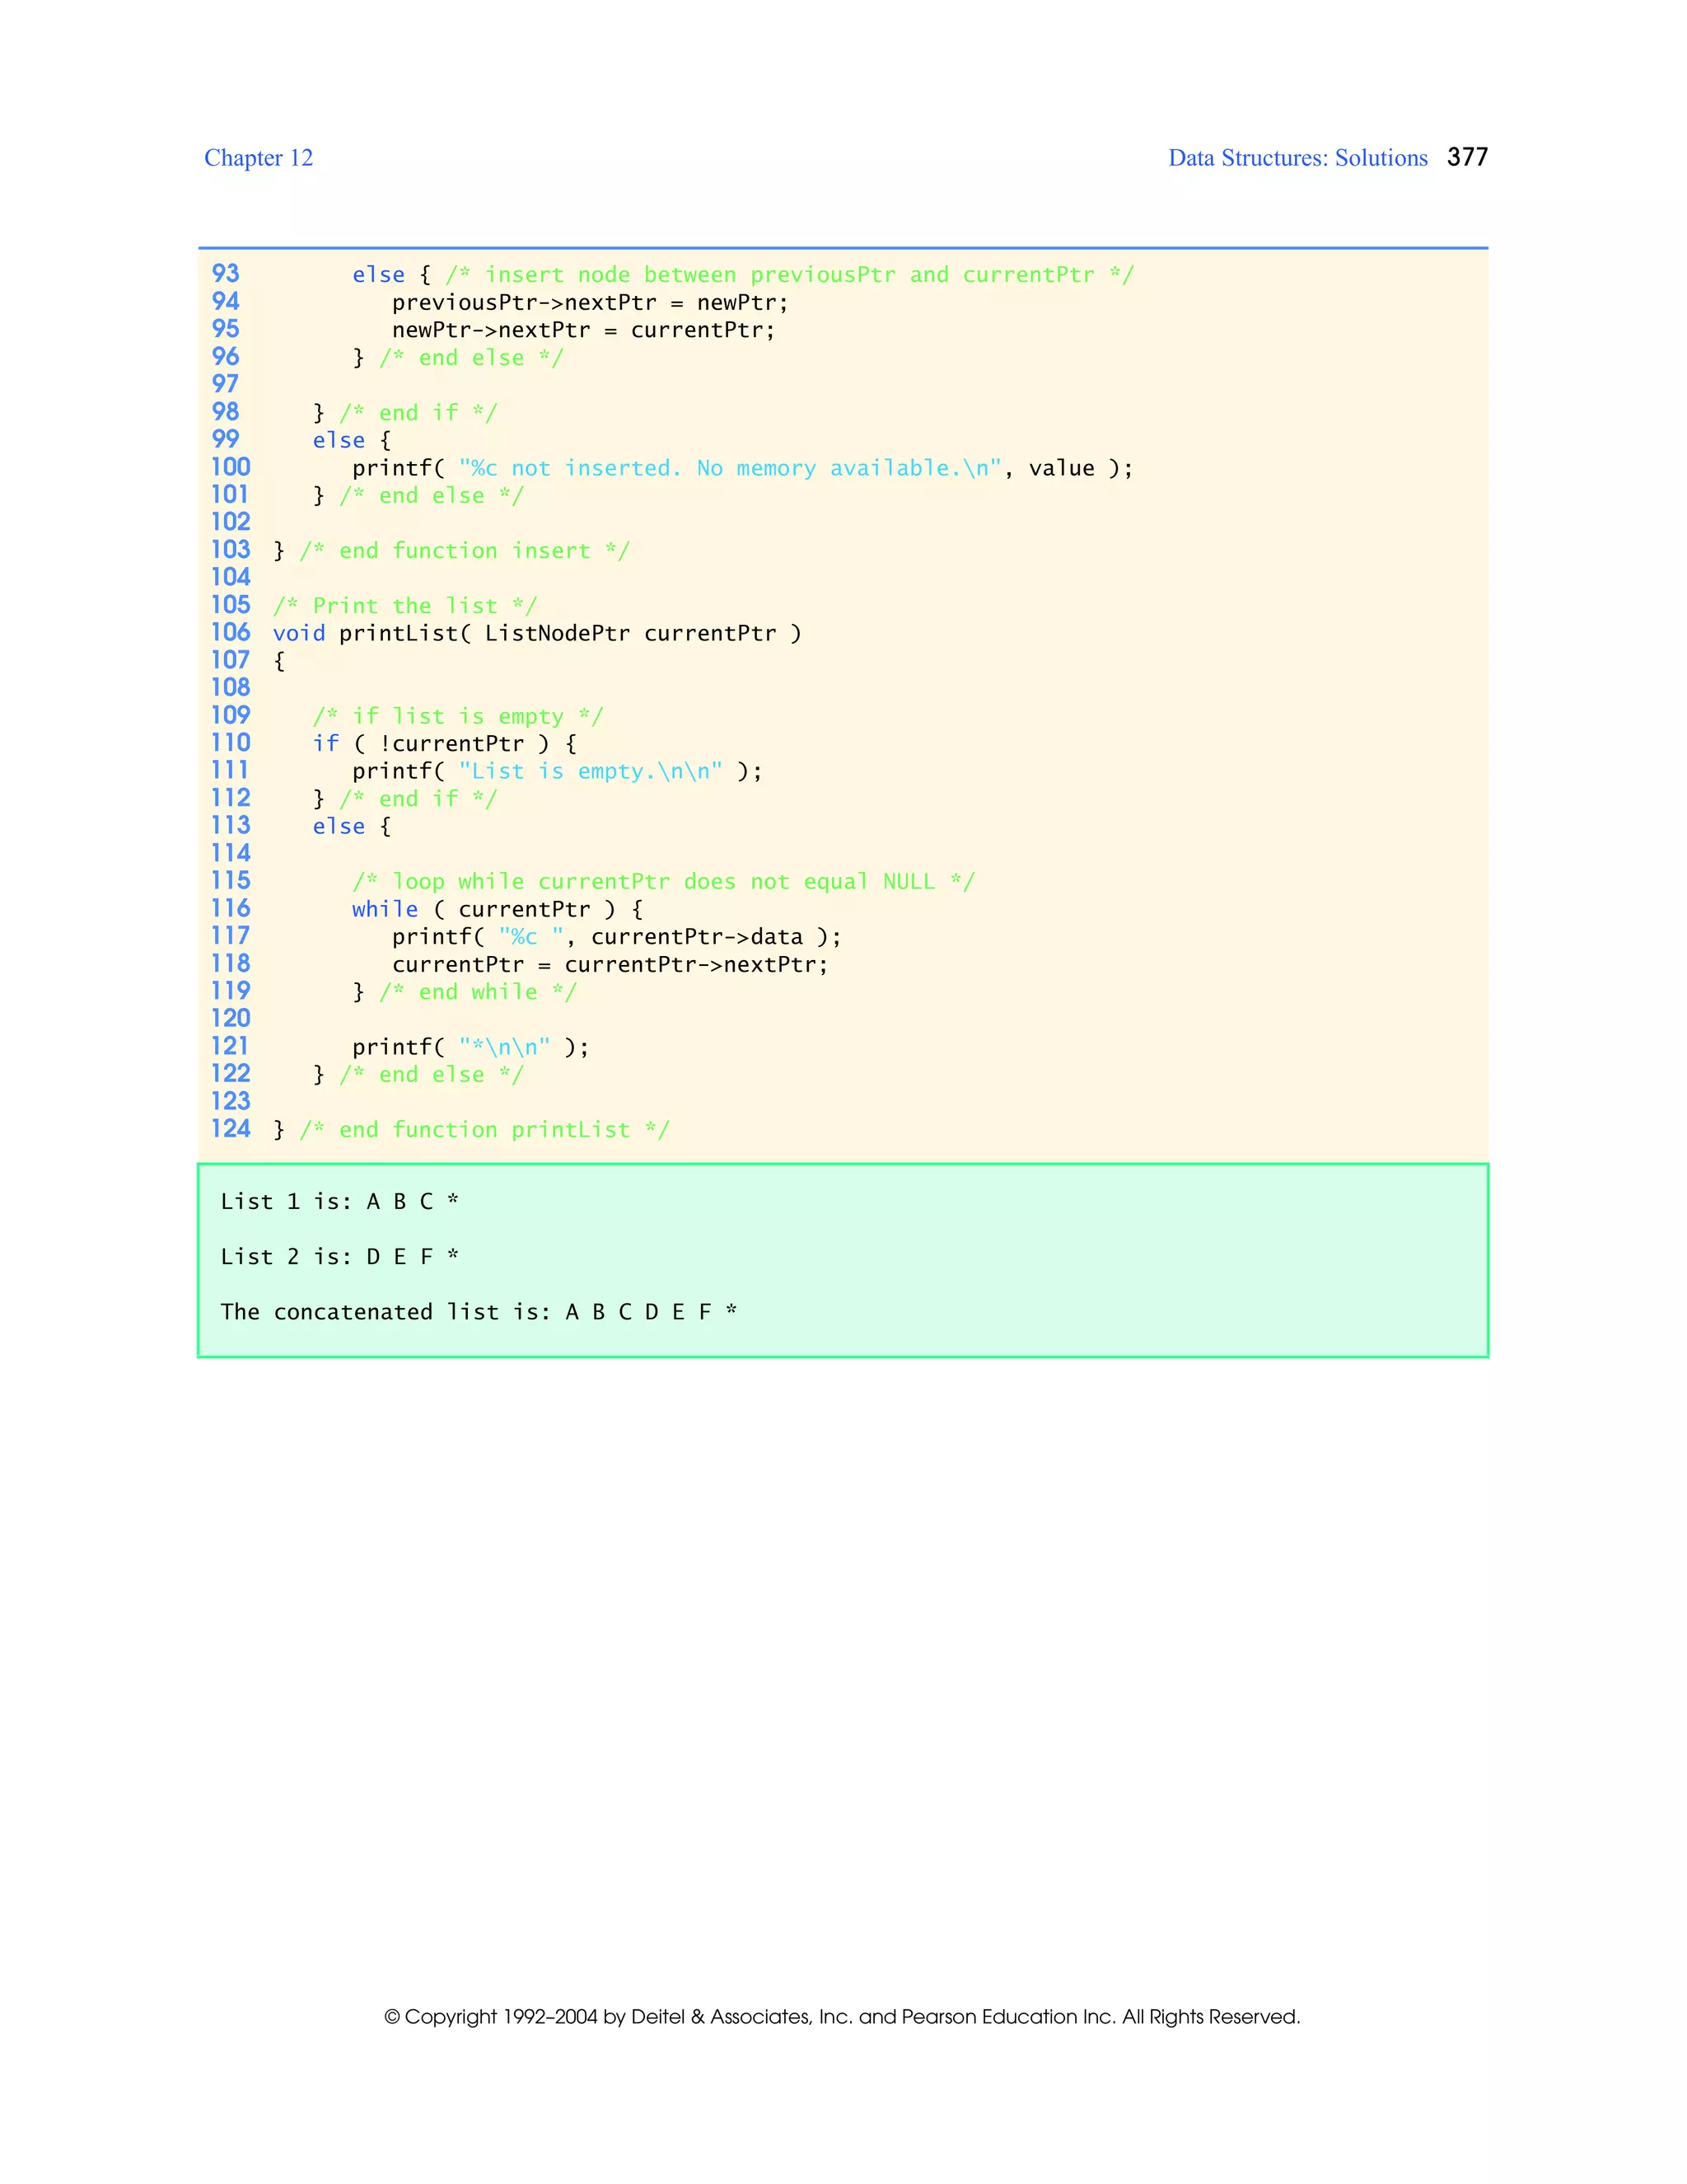The width and height of the screenshot is (1687, 2184).
Task: Click the printf '%c' currentPtr->data line
Action: point(617,937)
